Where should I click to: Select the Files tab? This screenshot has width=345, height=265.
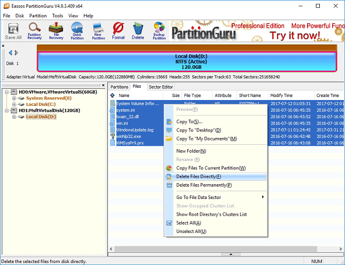pos(137,86)
